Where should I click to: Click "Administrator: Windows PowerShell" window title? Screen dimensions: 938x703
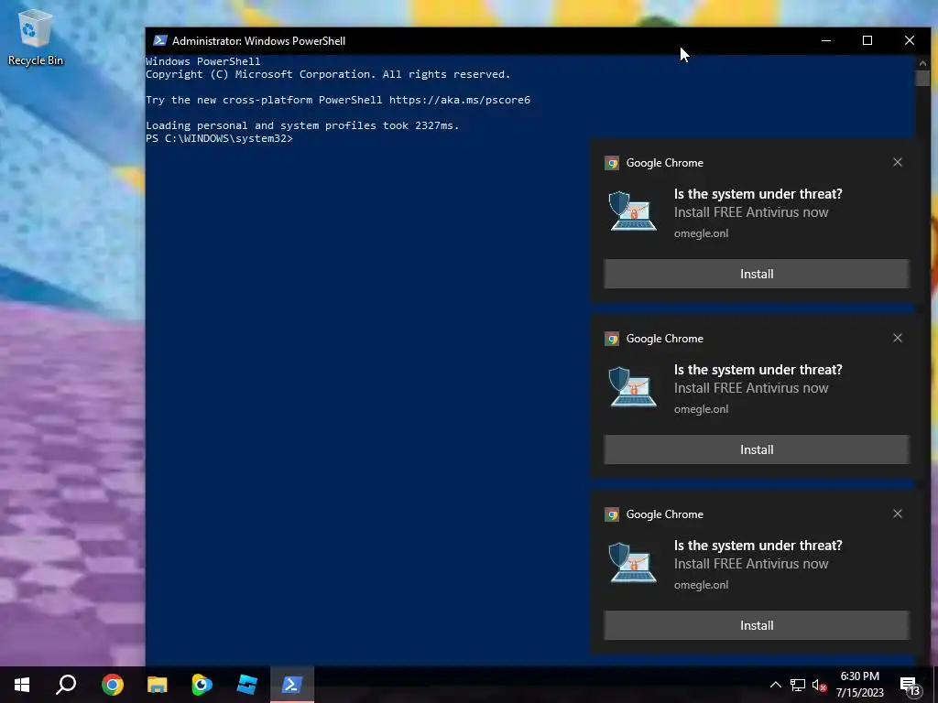(x=258, y=40)
